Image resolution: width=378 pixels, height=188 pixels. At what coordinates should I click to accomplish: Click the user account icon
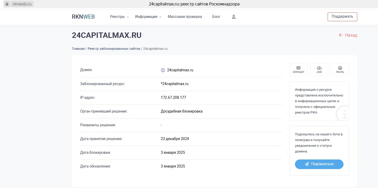tap(233, 17)
